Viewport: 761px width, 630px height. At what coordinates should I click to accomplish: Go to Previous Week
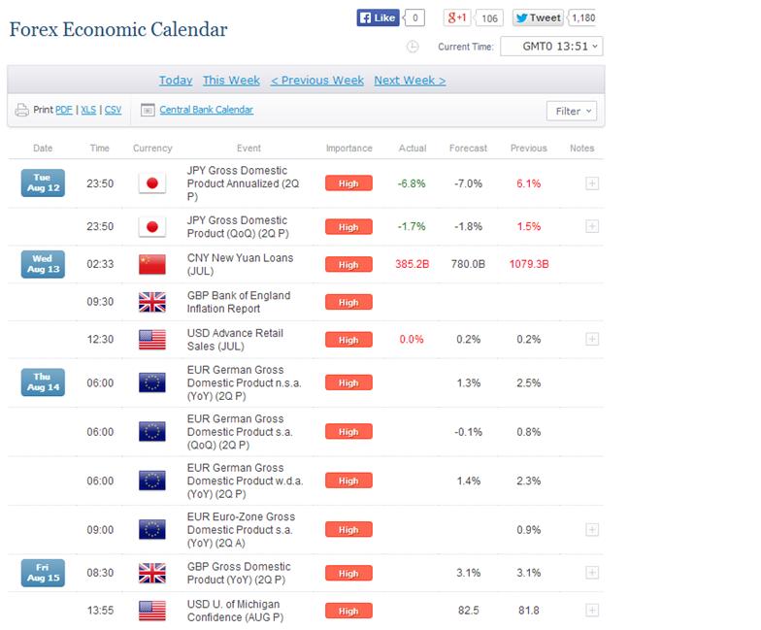pyautogui.click(x=317, y=81)
